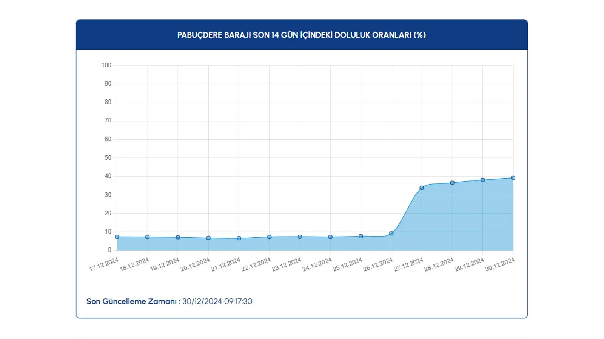The width and height of the screenshot is (604, 339).
Task: Click the y-axis value '60'
Action: coord(108,139)
